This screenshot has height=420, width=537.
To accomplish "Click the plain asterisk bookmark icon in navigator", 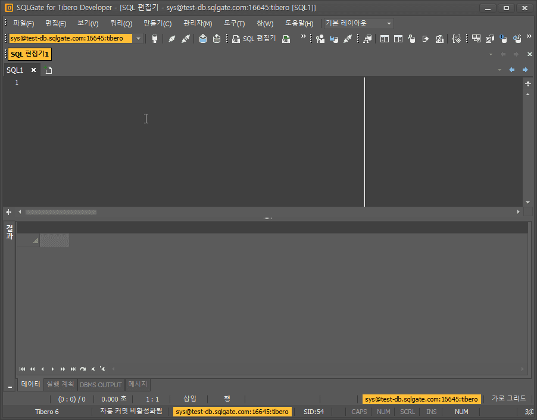I will 93,369.
